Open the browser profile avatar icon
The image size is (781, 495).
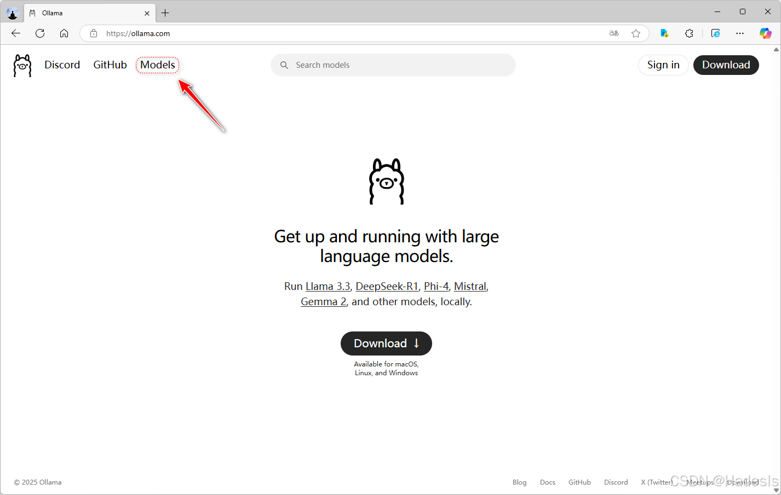[x=12, y=13]
